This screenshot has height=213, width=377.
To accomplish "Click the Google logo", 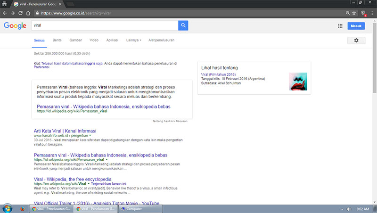I will point(15,25).
